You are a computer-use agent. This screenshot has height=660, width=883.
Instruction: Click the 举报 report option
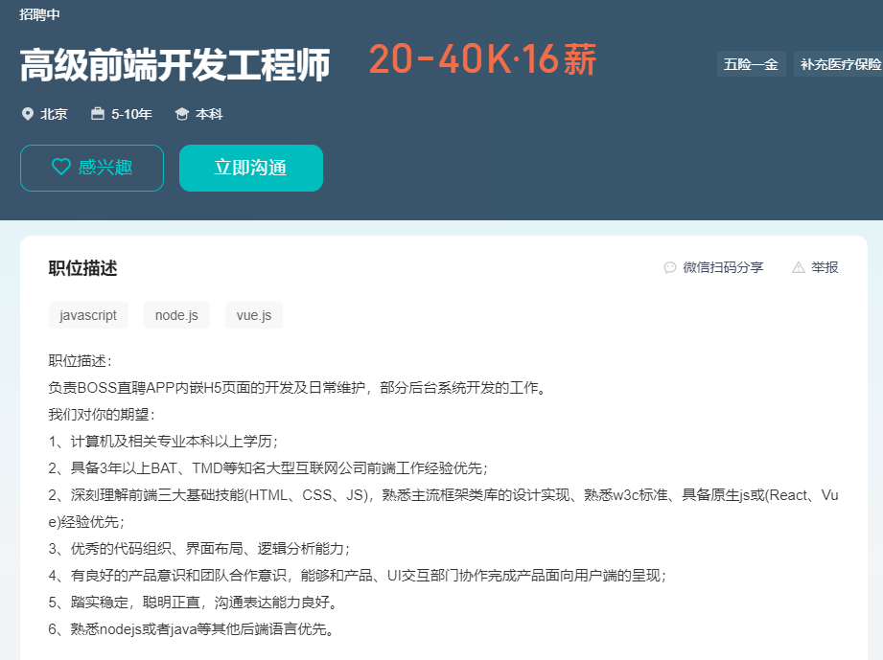(824, 267)
